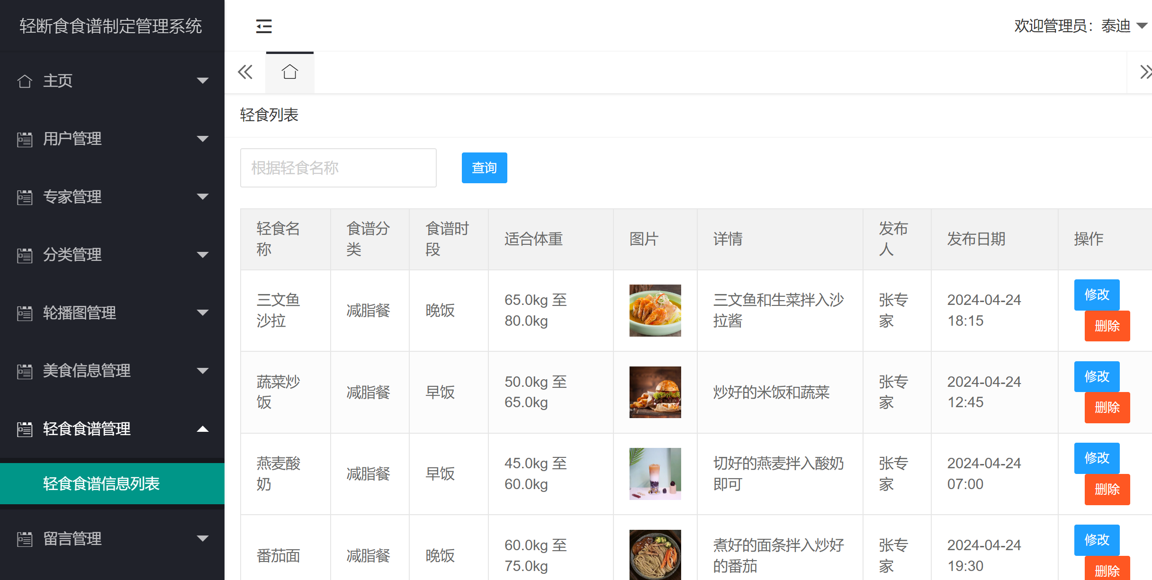Click the 用户管理 sidebar icon
The image size is (1152, 580).
(25, 139)
